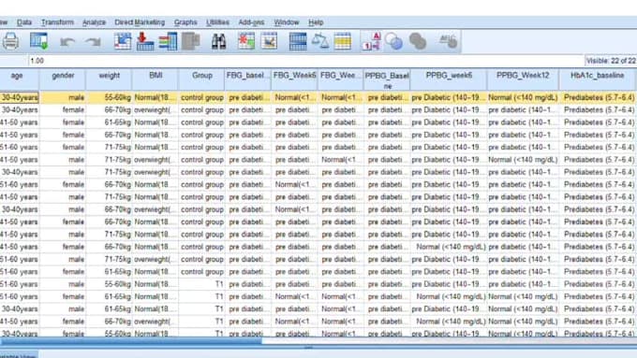
Task: Select the PPBG_Baseline column header
Action: (x=387, y=79)
